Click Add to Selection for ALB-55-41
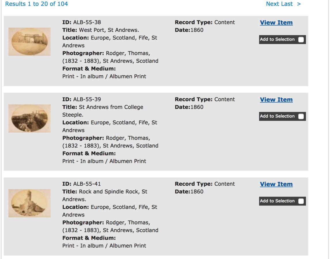 pyautogui.click(x=277, y=201)
